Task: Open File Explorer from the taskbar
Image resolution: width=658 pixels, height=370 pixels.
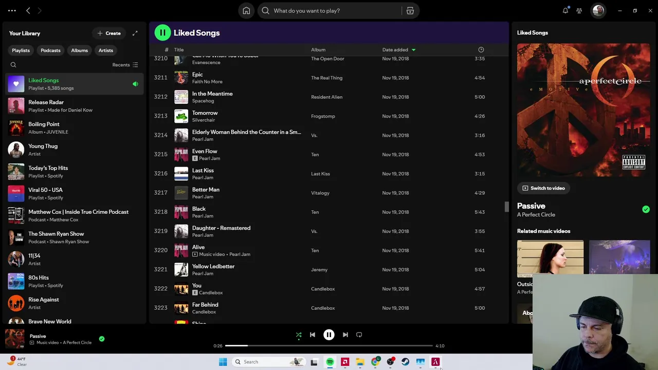Action: (x=360, y=362)
